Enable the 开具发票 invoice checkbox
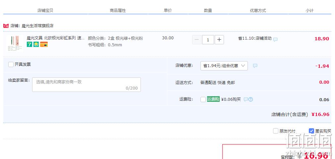Screen dimensions: 335x159 point(11,64)
